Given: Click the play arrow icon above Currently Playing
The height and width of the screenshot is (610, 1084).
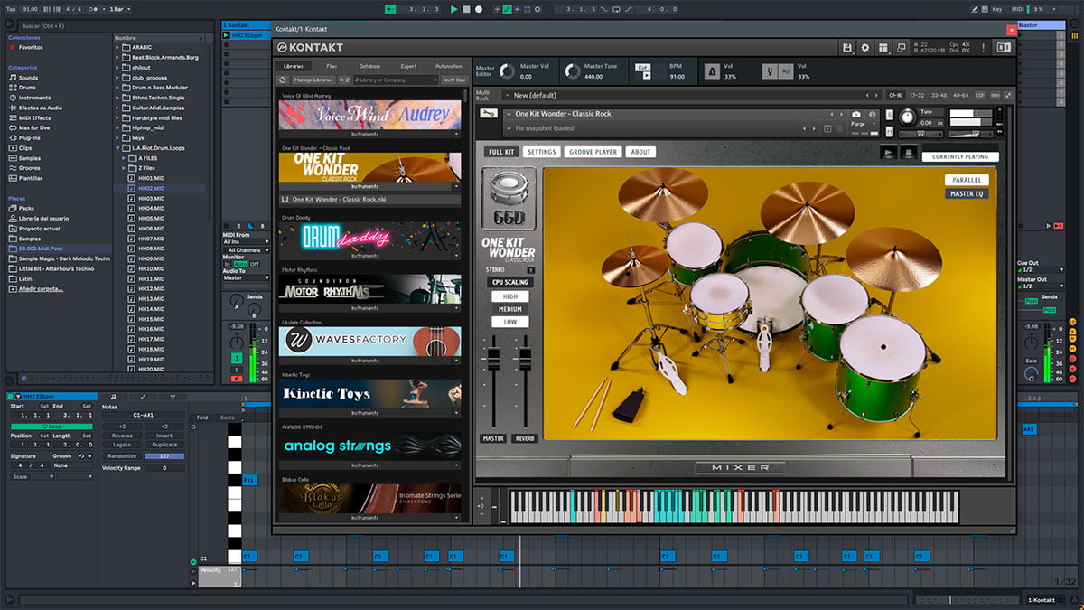Looking at the screenshot, I should pyautogui.click(x=889, y=152).
